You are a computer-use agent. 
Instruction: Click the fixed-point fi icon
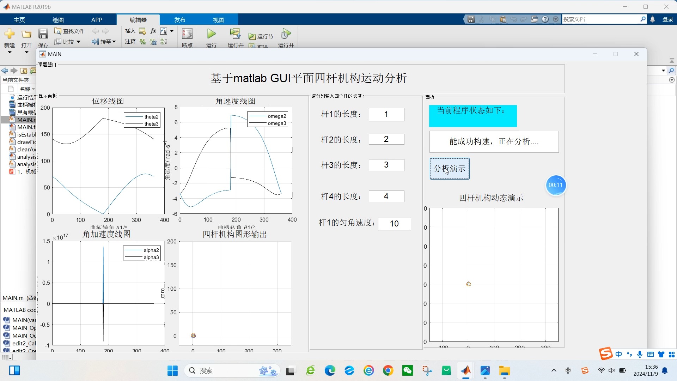pos(164,31)
